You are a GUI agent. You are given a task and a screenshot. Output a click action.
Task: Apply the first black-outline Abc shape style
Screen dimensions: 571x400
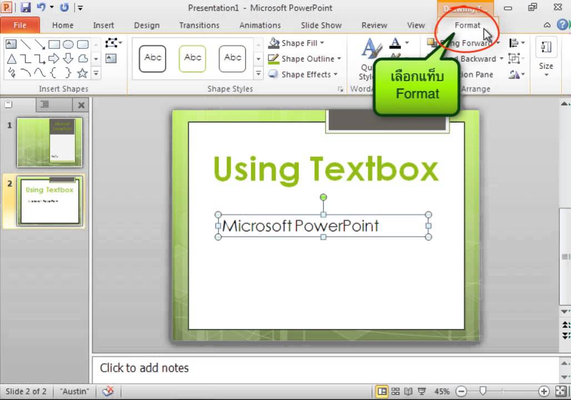pyautogui.click(x=153, y=59)
